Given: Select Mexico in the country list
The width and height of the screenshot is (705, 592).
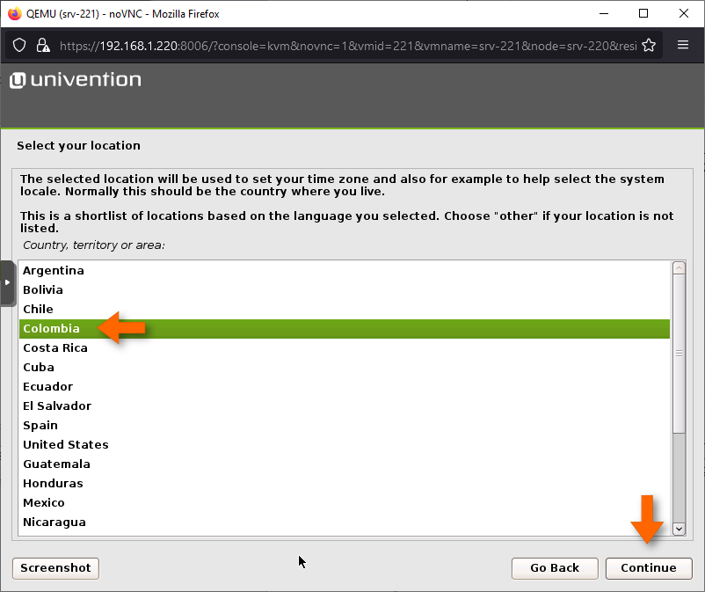Looking at the screenshot, I should 44,503.
